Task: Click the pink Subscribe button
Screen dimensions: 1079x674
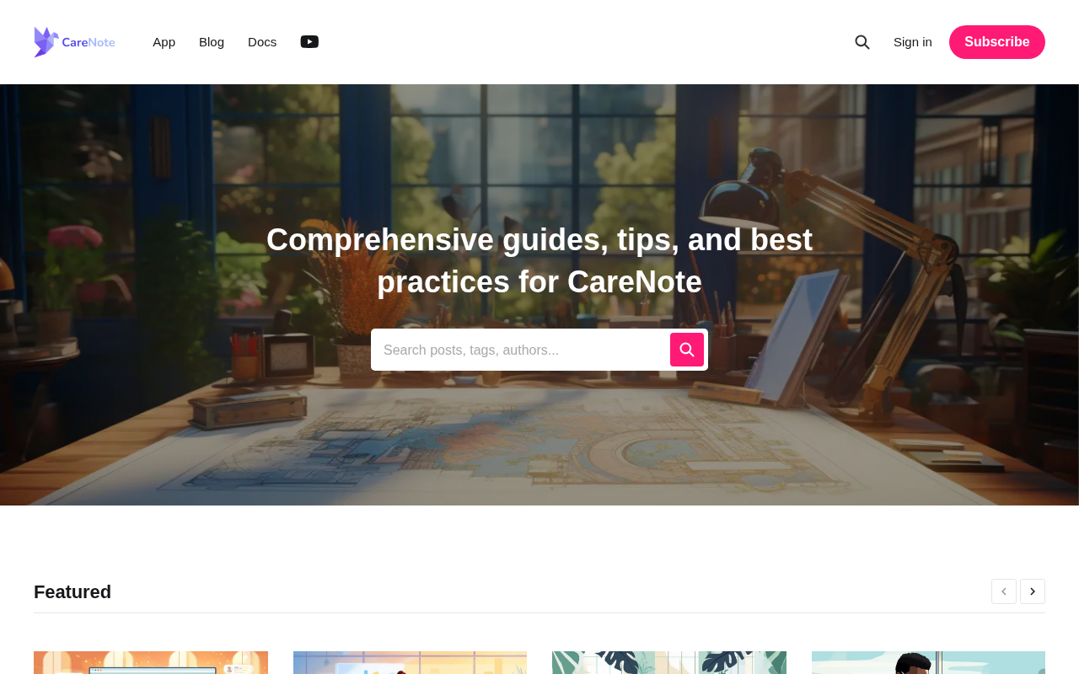Action: click(x=997, y=42)
